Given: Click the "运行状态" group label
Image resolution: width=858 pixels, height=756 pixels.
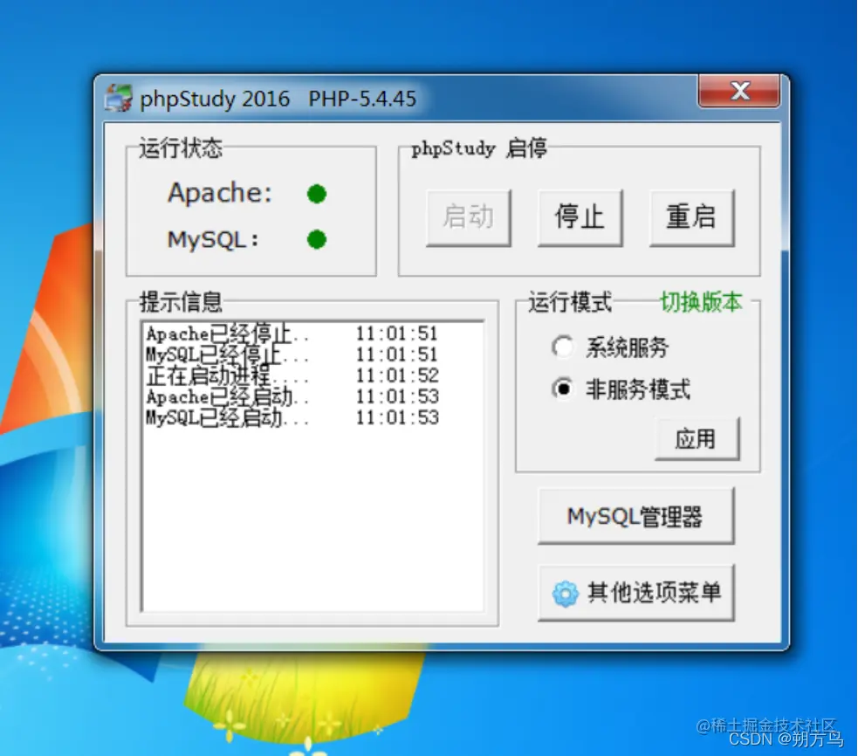Looking at the screenshot, I should coord(181,148).
